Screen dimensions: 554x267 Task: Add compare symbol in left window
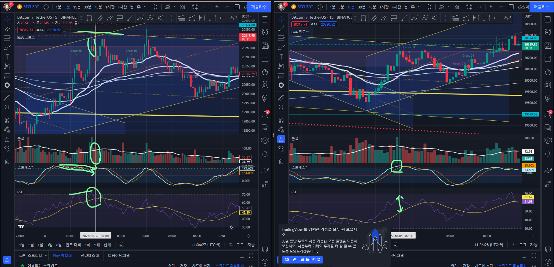point(46,7)
